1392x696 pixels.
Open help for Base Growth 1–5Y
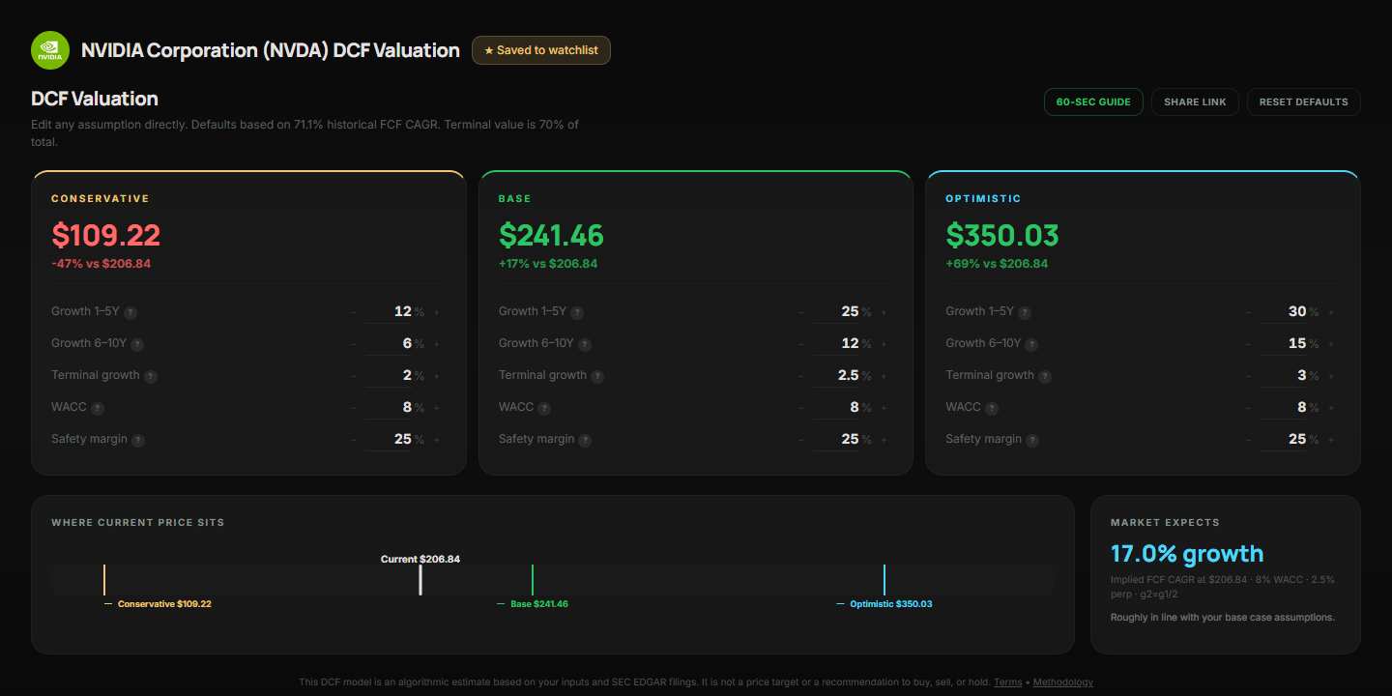[x=577, y=312]
